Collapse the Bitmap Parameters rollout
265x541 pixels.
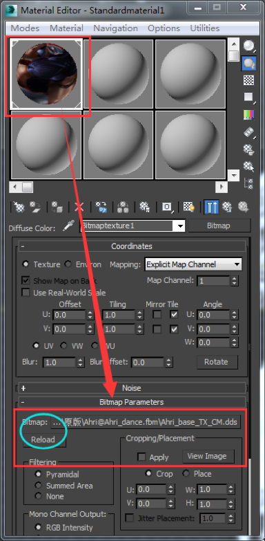132,402
